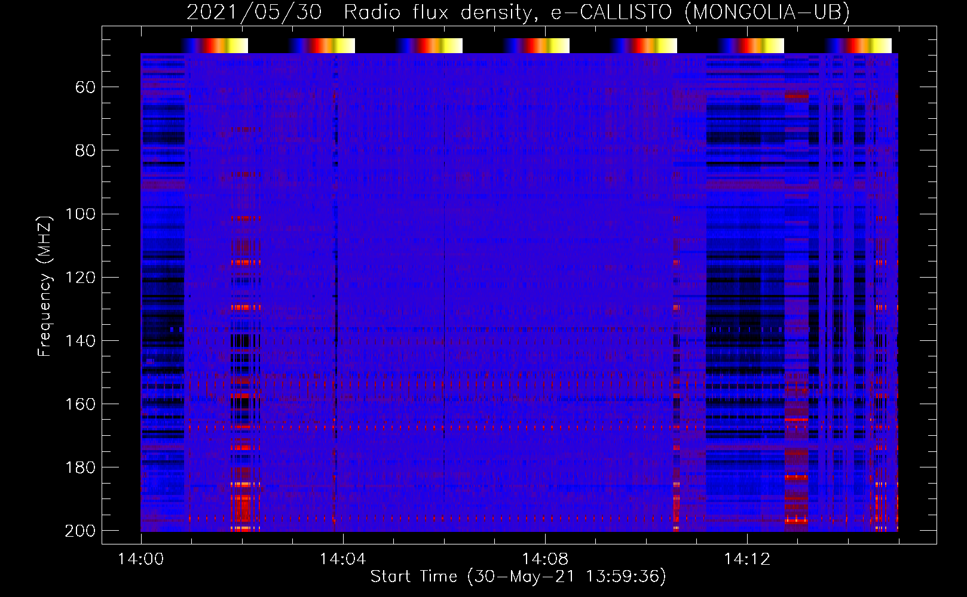Click the 100 frequency tick label

pos(80,214)
